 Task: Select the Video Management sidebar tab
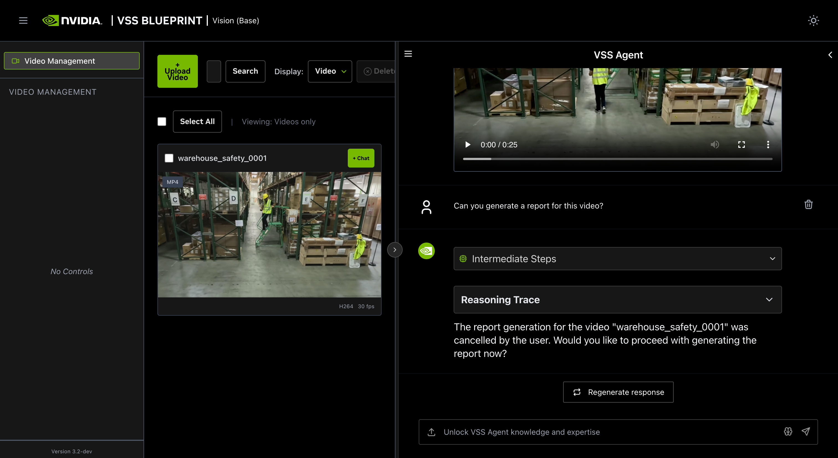71,61
